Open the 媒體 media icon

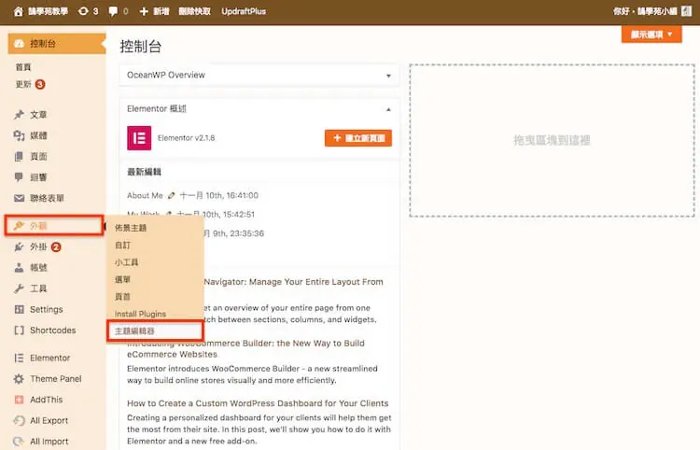tap(19, 135)
